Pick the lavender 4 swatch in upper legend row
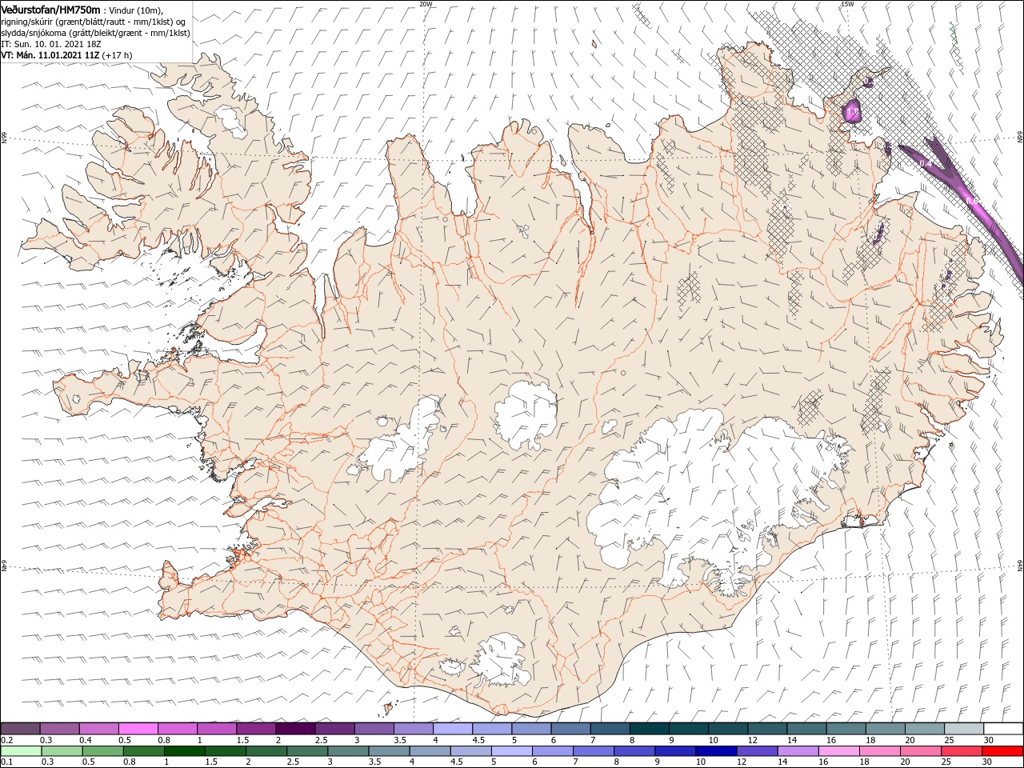The width and height of the screenshot is (1024, 768). [x=453, y=729]
